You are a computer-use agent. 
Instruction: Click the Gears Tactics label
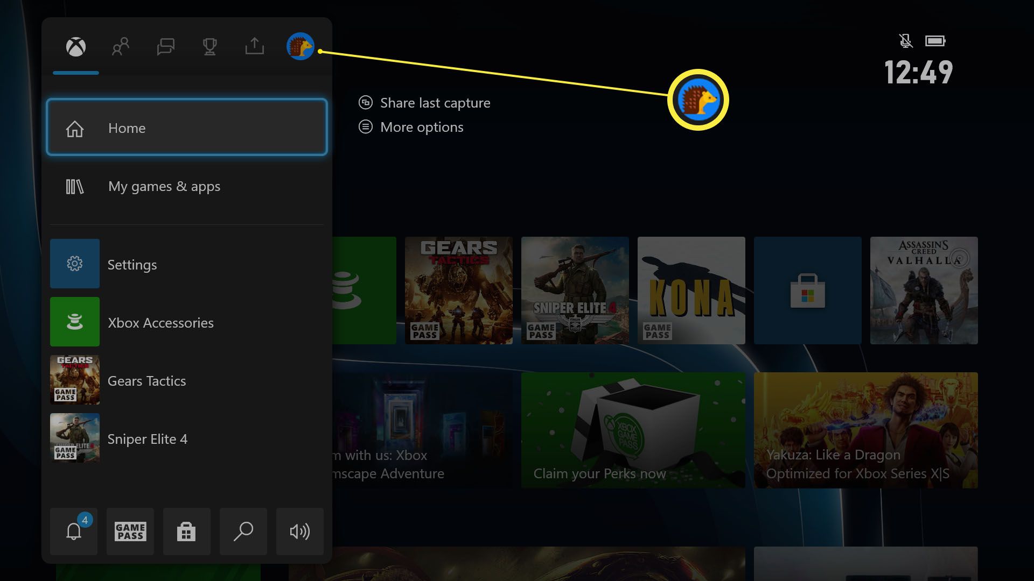[146, 381]
